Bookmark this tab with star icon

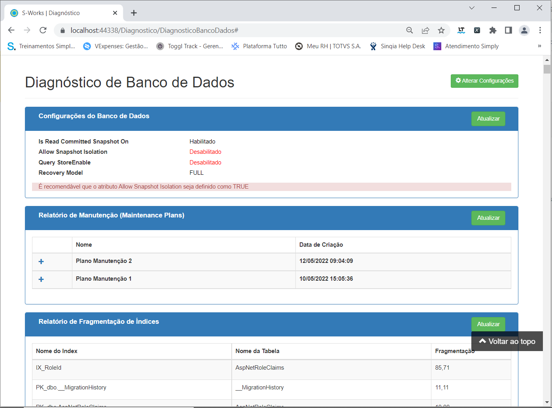coord(441,30)
